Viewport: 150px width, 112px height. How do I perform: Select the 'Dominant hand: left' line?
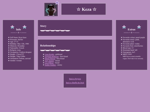[x=130, y=50]
